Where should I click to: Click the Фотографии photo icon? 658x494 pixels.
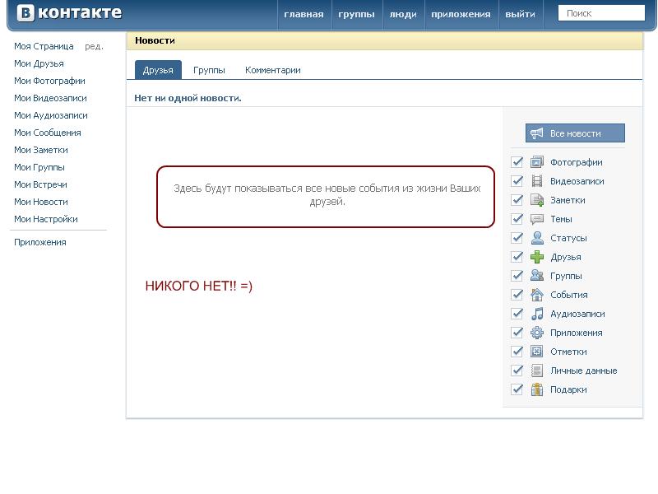[537, 162]
